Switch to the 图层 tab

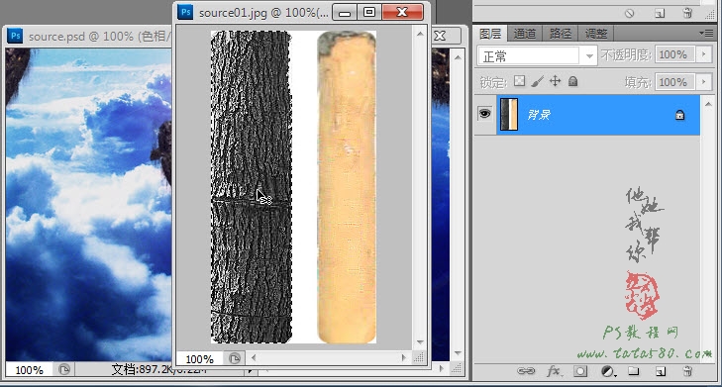490,34
